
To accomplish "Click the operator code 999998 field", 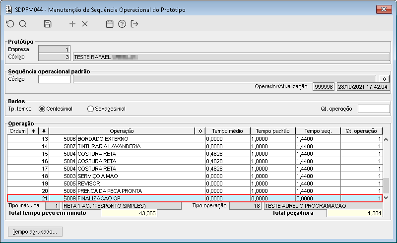I will (324, 87).
